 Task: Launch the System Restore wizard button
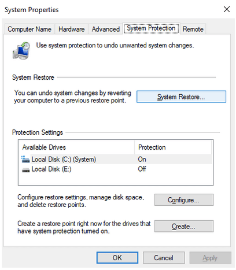click(x=181, y=97)
